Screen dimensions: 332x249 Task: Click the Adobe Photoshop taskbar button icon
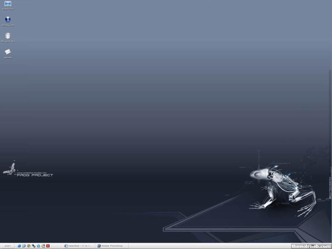pos(99,246)
